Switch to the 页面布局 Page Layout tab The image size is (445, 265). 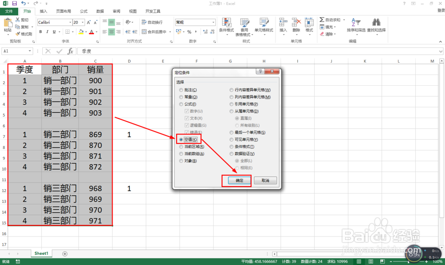click(x=63, y=12)
